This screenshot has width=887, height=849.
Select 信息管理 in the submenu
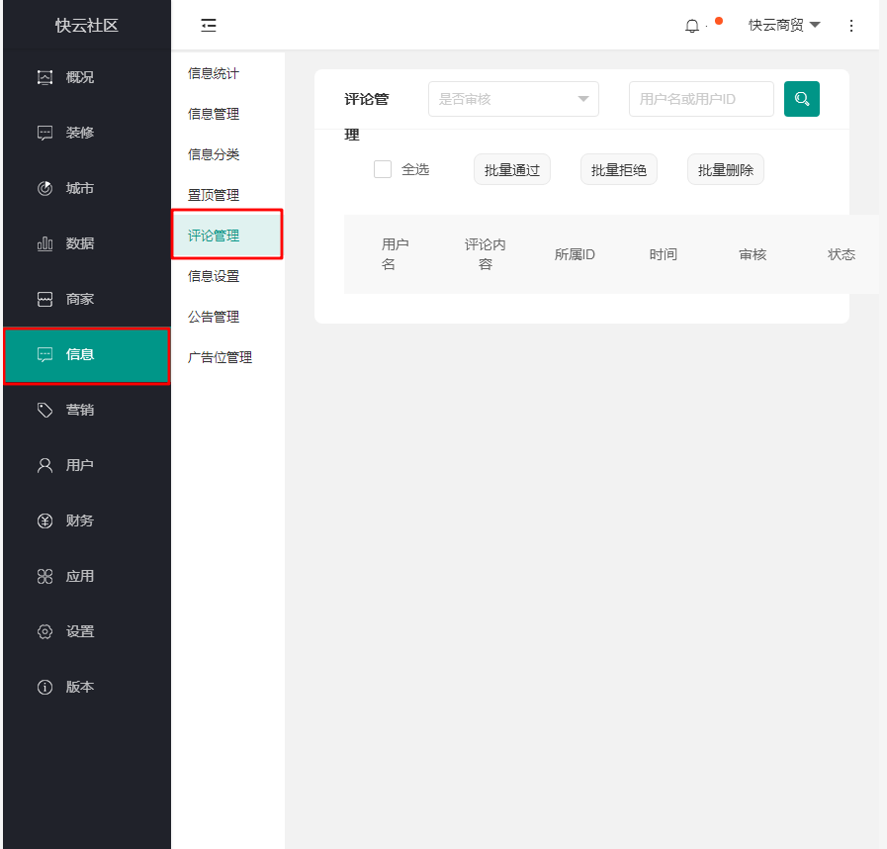coord(214,114)
